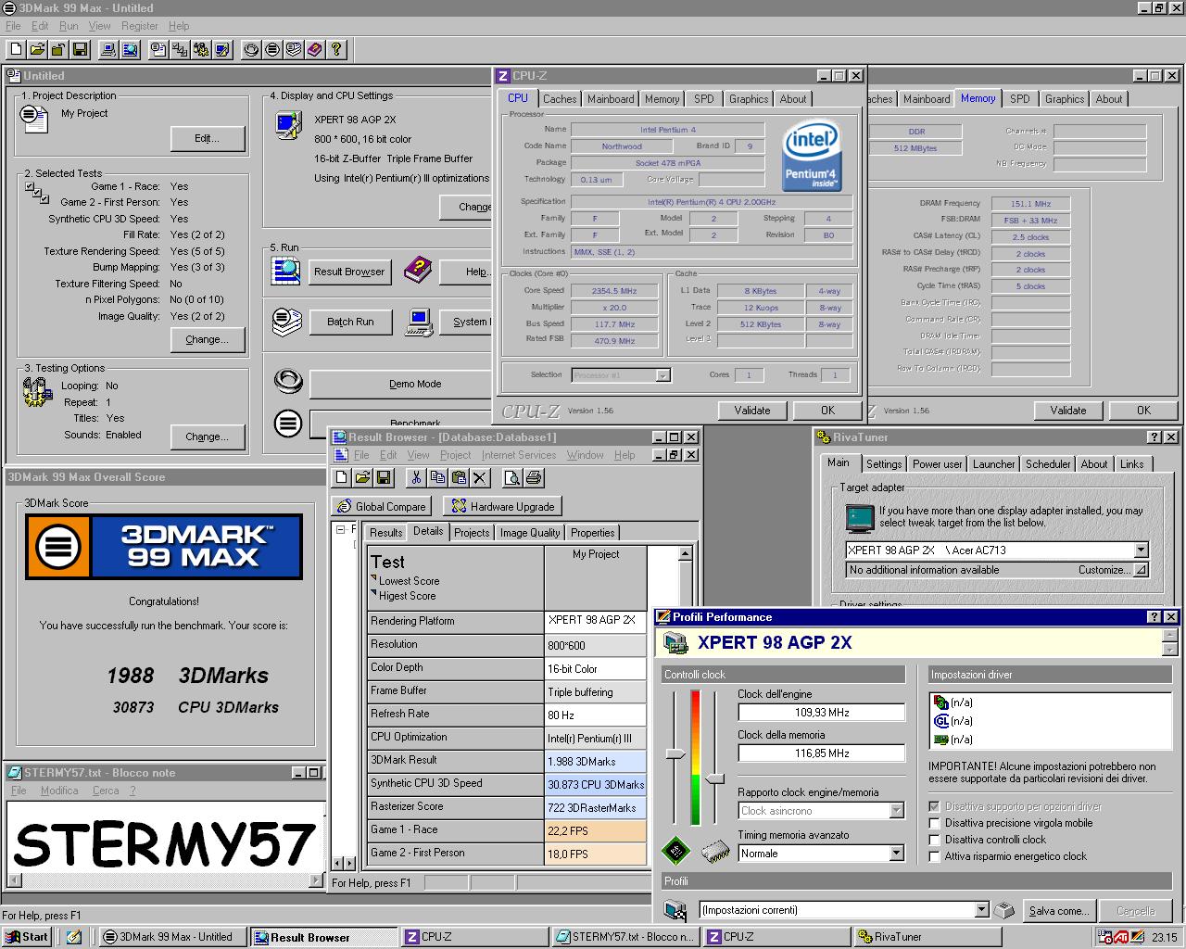1186x949 pixels.
Task: Click the Clock dell'engine value field
Action: tap(821, 713)
